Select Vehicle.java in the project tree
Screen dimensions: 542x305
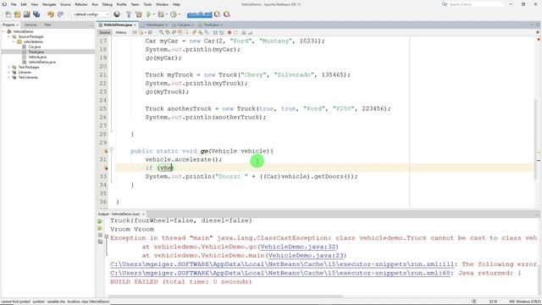(x=37, y=57)
